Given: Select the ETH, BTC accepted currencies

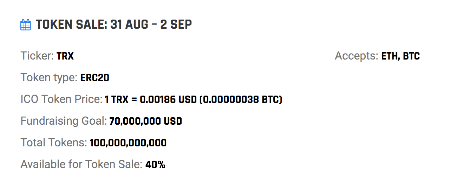Looking at the screenshot, I should [x=401, y=56].
